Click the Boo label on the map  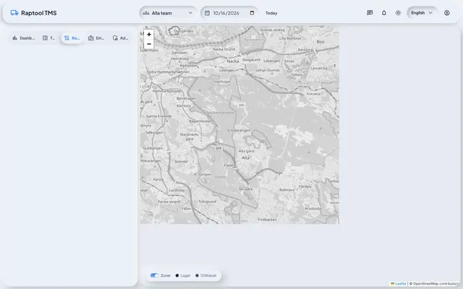(x=320, y=42)
